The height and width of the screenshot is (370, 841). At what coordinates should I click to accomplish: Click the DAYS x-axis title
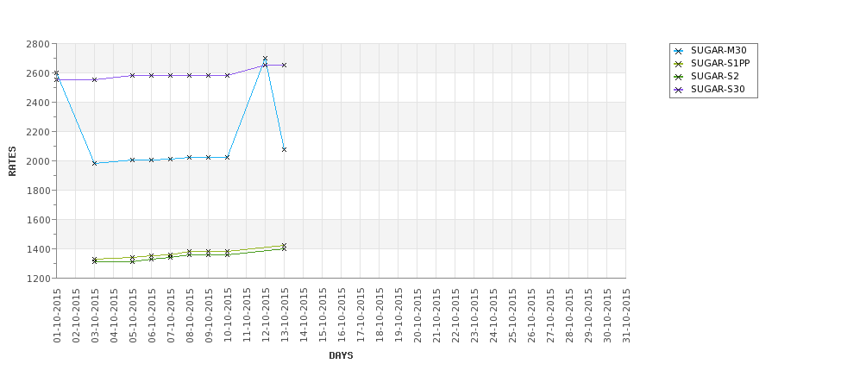point(341,355)
